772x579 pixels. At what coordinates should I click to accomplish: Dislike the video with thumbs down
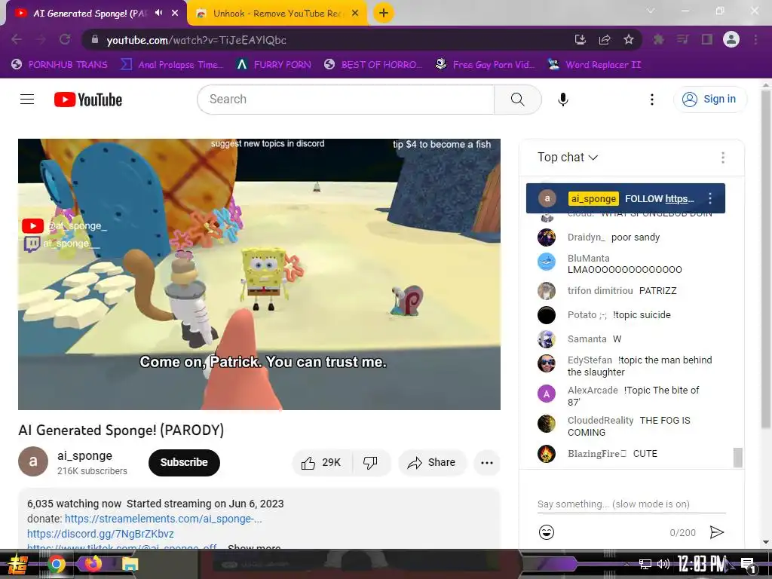pyautogui.click(x=371, y=462)
